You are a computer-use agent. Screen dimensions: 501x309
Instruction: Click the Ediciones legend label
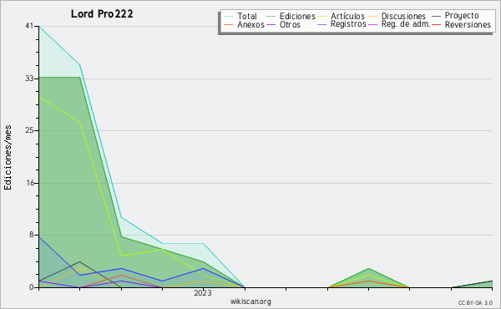tap(297, 16)
